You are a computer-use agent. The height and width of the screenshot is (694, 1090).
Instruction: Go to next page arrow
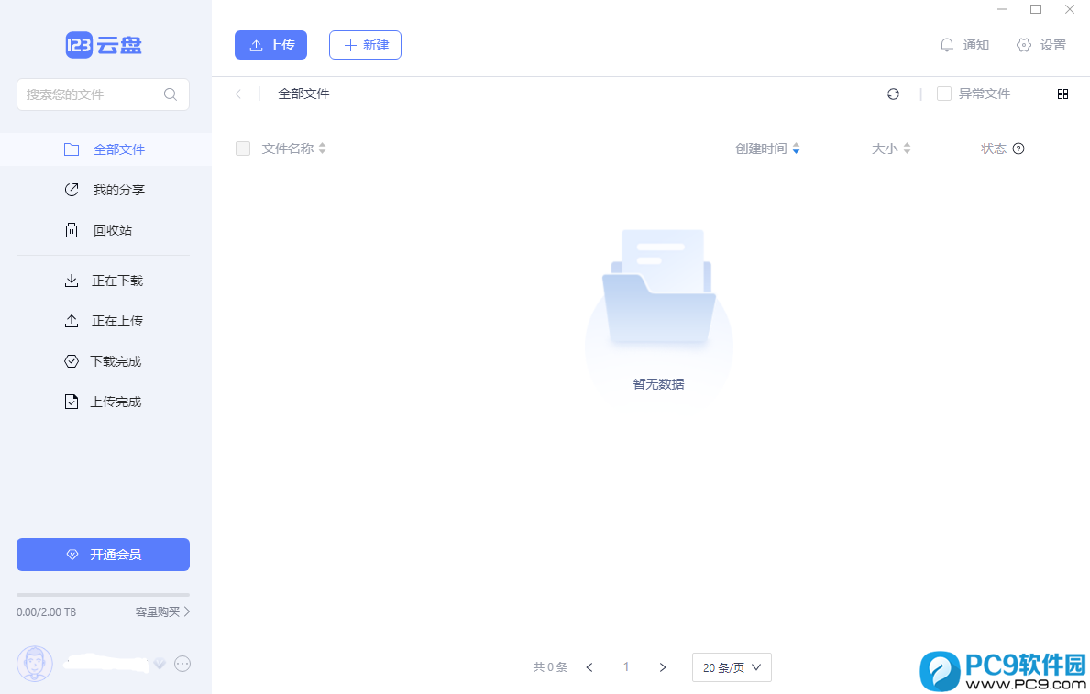click(663, 667)
